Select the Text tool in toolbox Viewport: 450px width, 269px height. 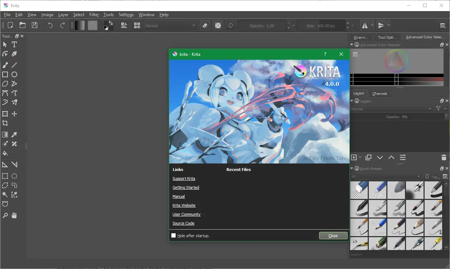(x=14, y=45)
